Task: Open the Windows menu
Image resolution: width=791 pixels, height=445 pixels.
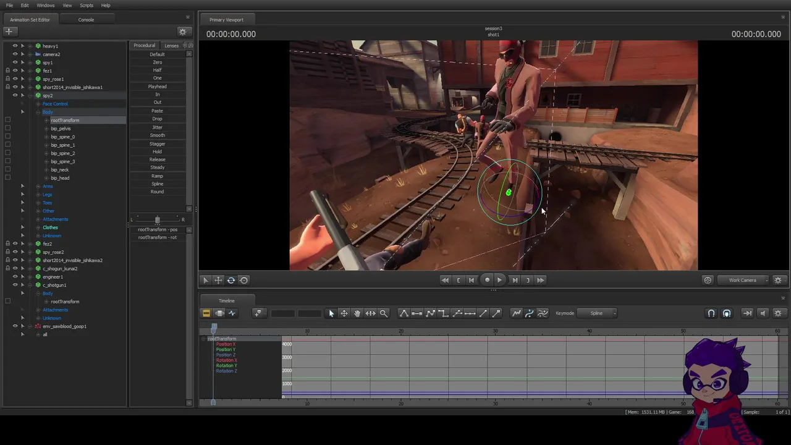Action: (x=46, y=6)
